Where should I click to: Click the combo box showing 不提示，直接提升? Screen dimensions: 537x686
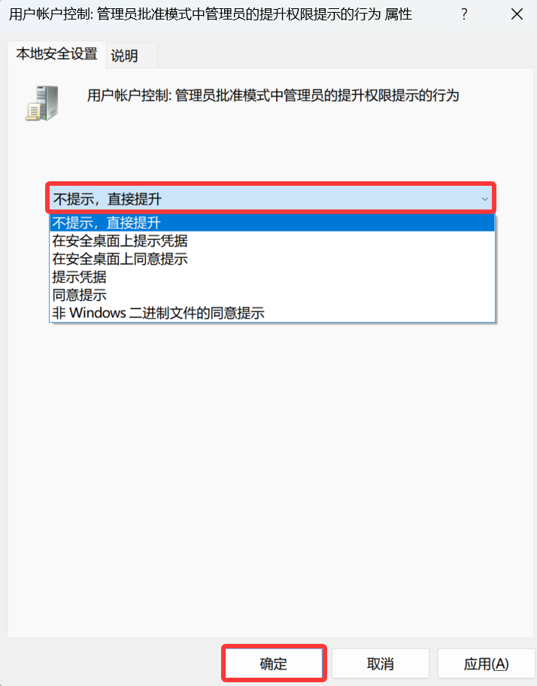(271, 199)
